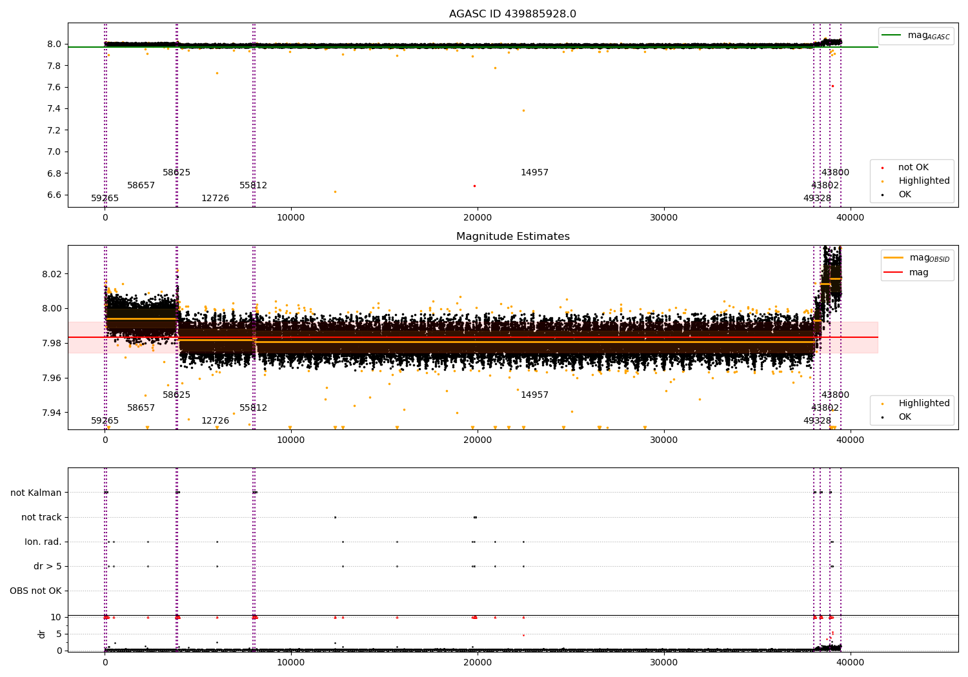
Task: Click the "7.94" y-axis tick label
Action: [x=52, y=413]
